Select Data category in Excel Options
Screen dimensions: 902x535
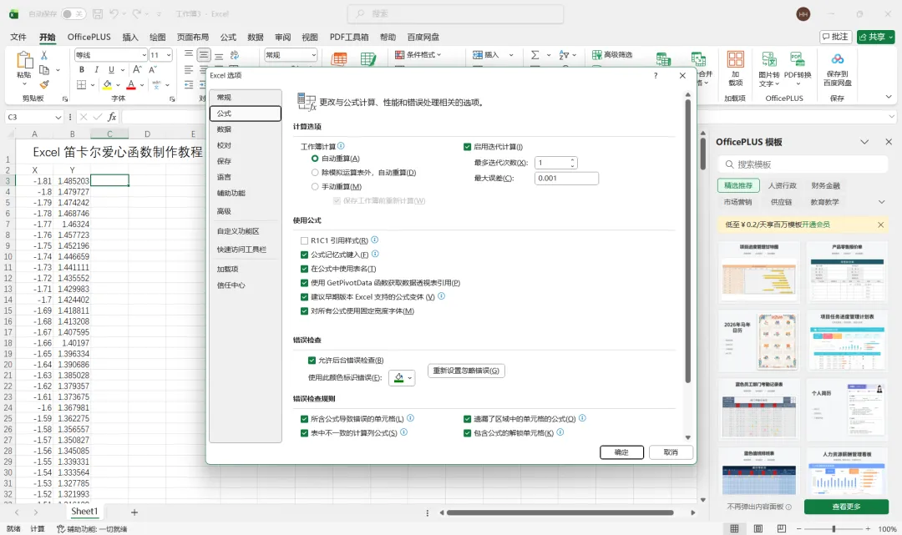pos(246,129)
